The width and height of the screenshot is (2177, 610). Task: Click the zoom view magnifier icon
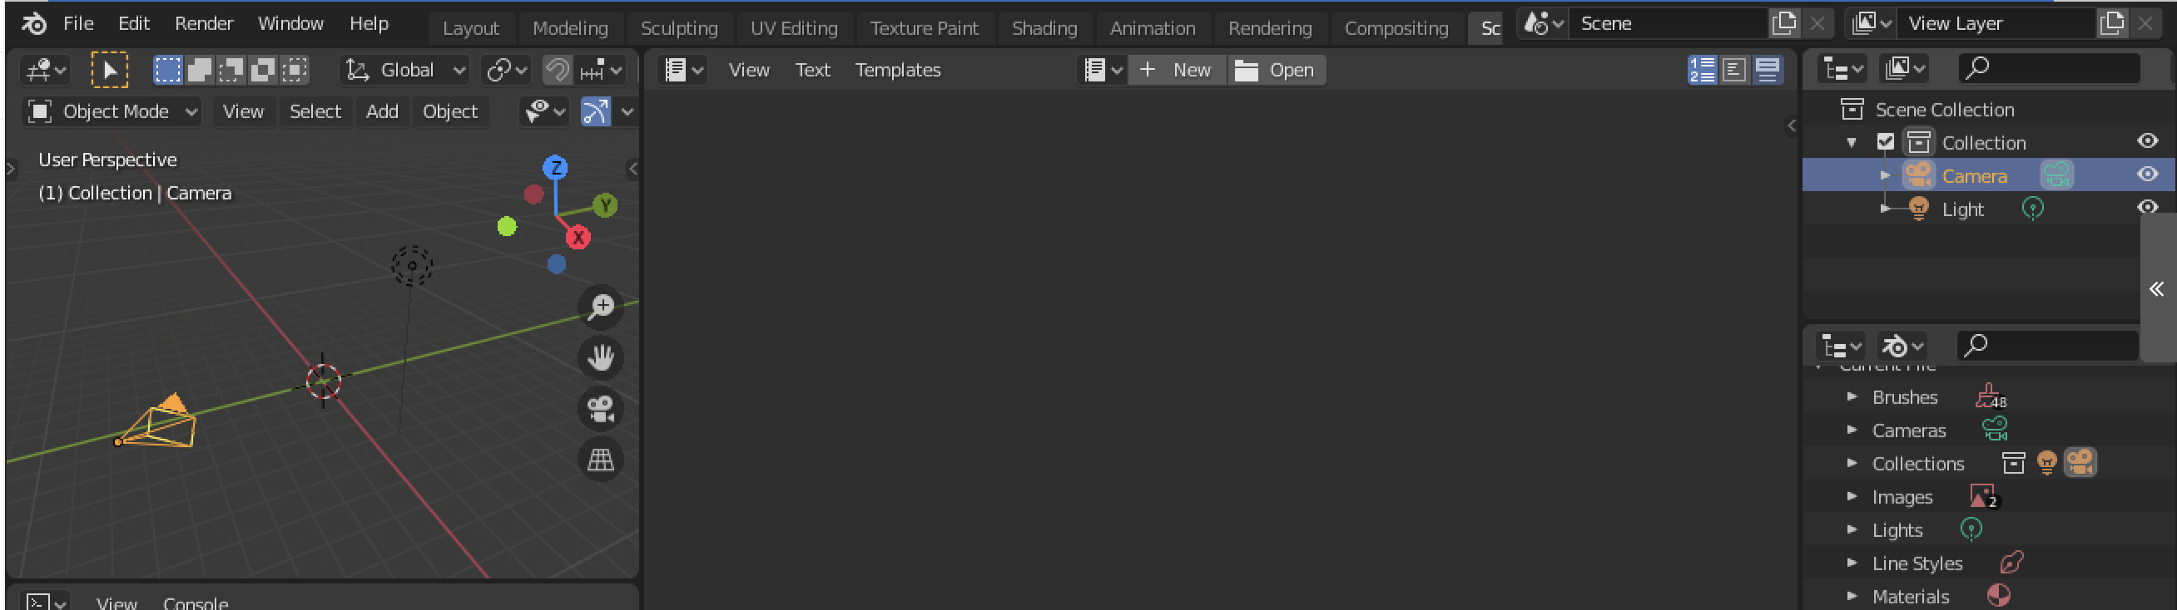(x=601, y=307)
